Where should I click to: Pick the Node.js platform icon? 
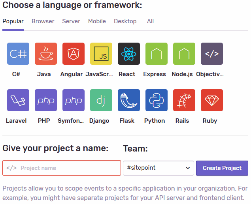tap(184, 54)
